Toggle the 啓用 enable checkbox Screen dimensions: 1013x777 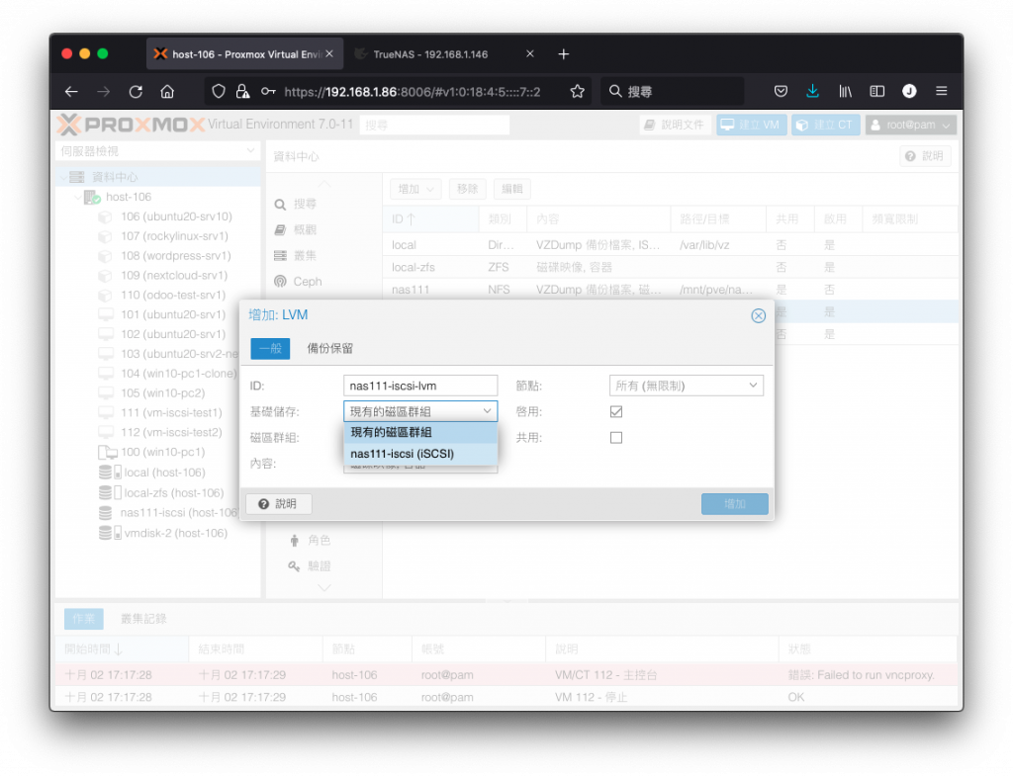616,412
